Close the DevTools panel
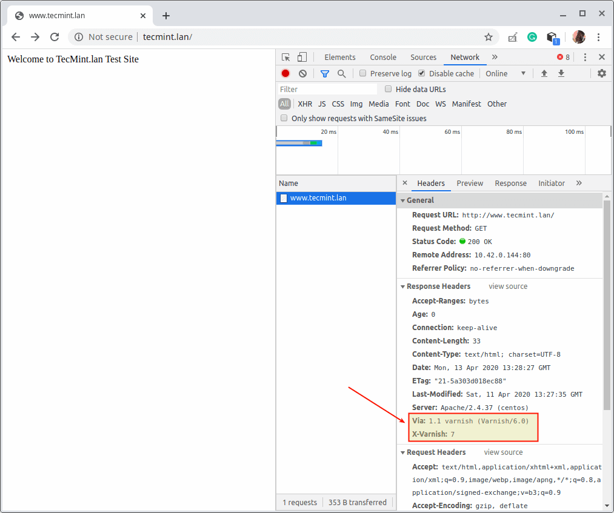The height and width of the screenshot is (513, 614). pyautogui.click(x=602, y=57)
